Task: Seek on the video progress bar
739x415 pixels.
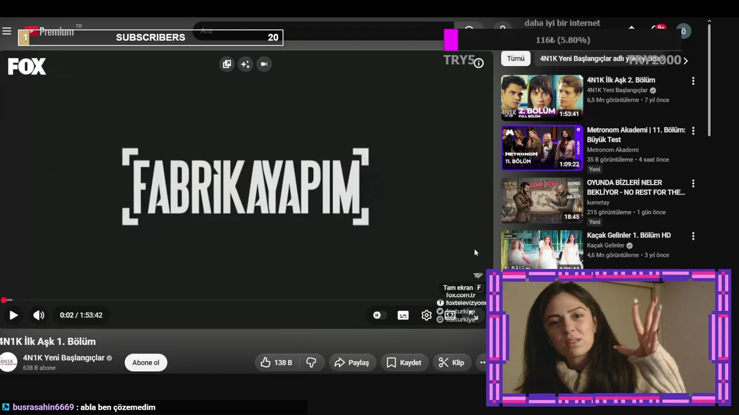Action: click(242, 300)
